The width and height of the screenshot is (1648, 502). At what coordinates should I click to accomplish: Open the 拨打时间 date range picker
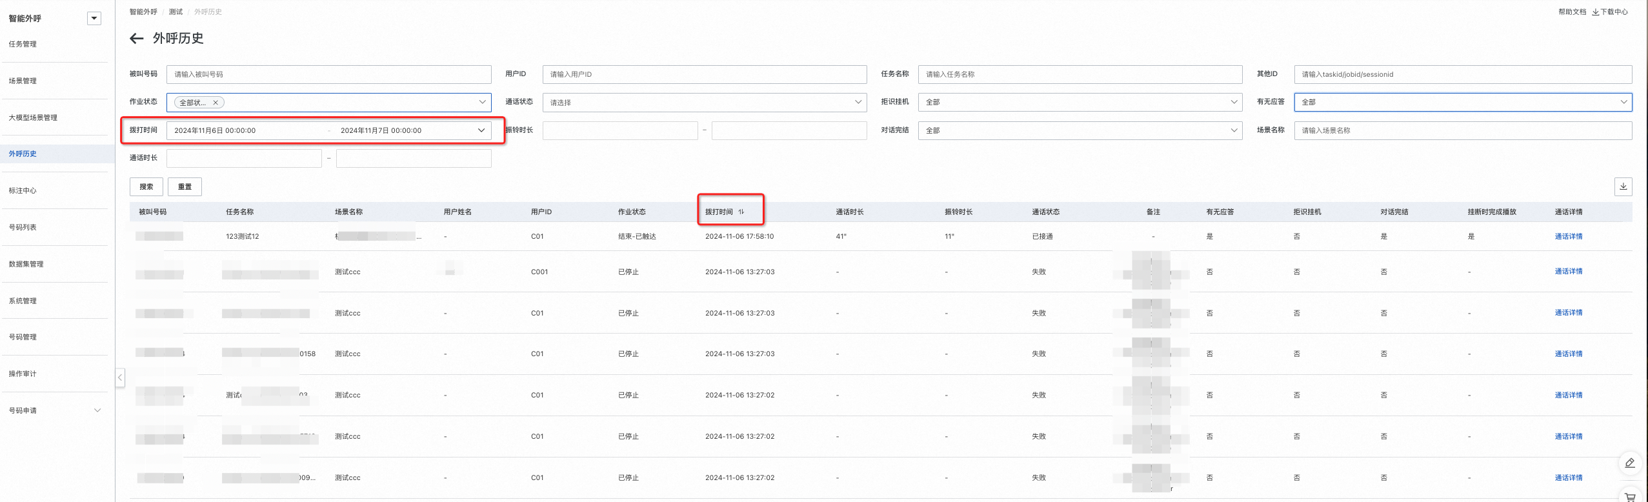328,130
